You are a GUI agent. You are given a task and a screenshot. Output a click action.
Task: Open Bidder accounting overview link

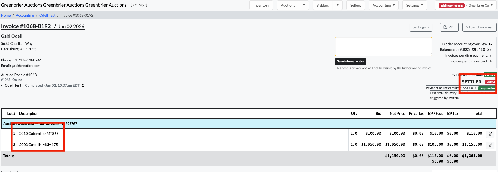[465, 44]
